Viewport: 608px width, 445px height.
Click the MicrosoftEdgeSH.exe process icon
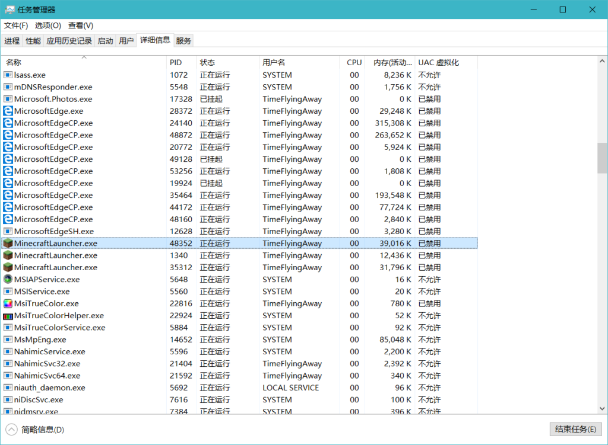click(x=8, y=231)
